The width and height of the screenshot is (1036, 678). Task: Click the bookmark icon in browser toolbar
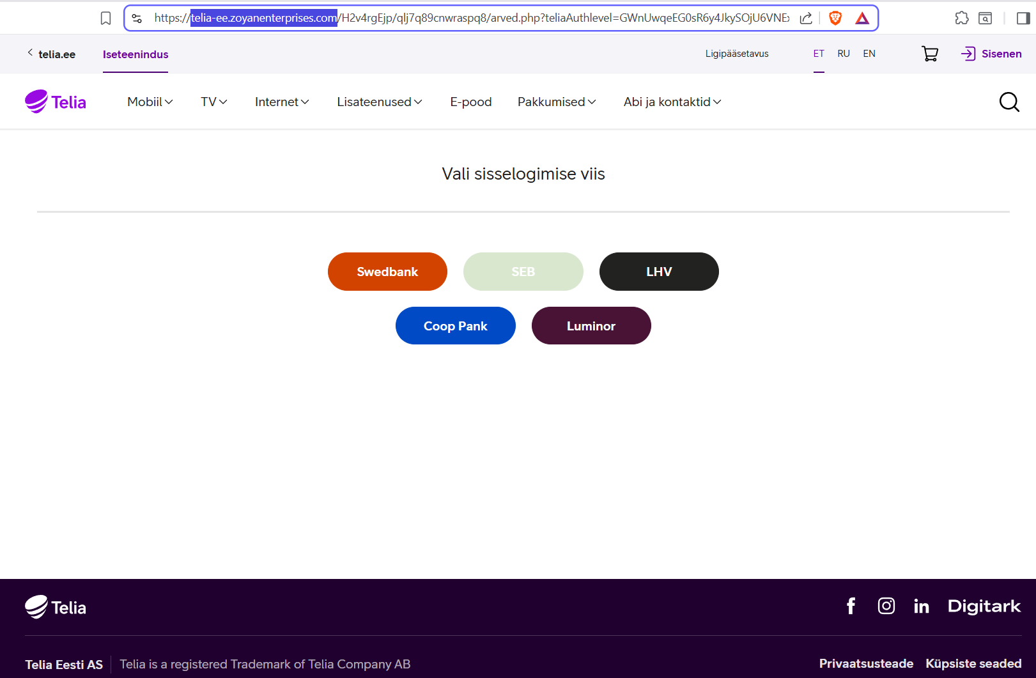point(106,19)
